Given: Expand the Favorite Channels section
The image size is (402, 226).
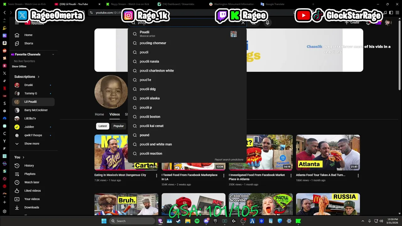Looking at the screenshot, I should click(x=53, y=54).
